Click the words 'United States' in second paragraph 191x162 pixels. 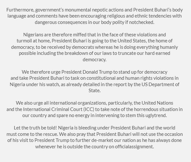coord(131,41)
